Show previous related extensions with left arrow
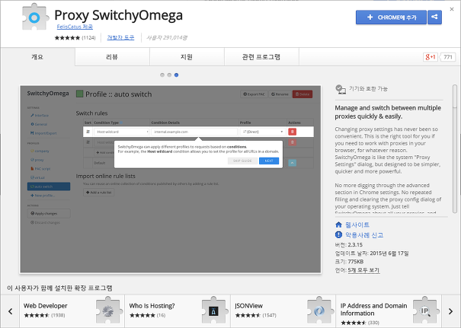Image resolution: width=461 pixels, height=328 pixels. 11,311
